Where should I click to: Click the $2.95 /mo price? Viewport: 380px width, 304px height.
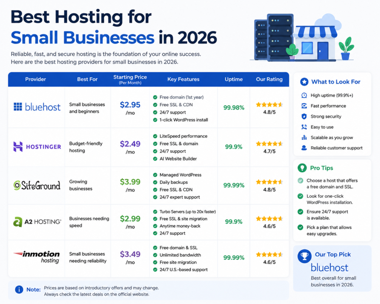(130, 108)
